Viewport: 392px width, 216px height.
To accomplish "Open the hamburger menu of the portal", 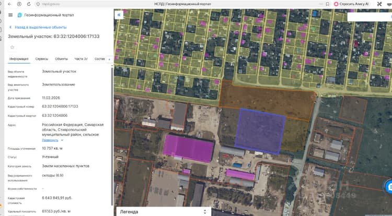I will coord(10,15).
